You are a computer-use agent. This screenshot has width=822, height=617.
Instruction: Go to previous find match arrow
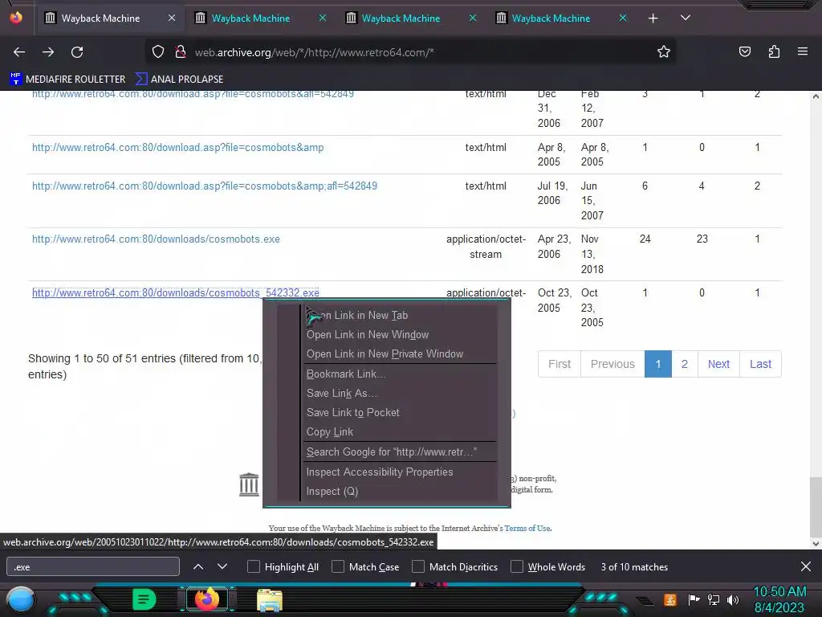[x=198, y=566]
